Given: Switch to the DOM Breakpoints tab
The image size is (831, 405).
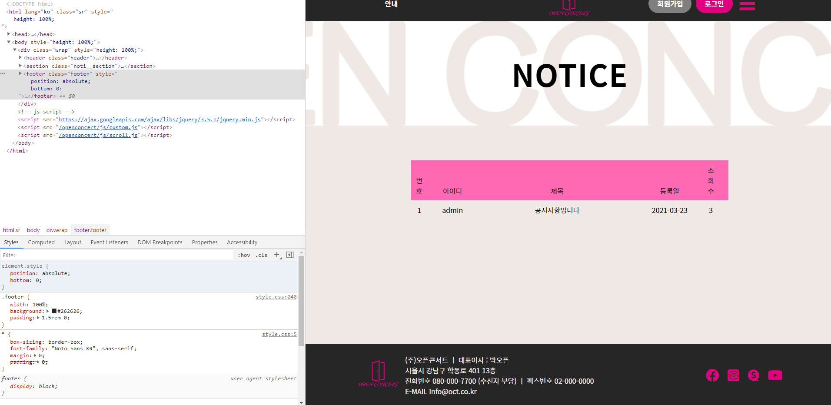Looking at the screenshot, I should coord(160,242).
